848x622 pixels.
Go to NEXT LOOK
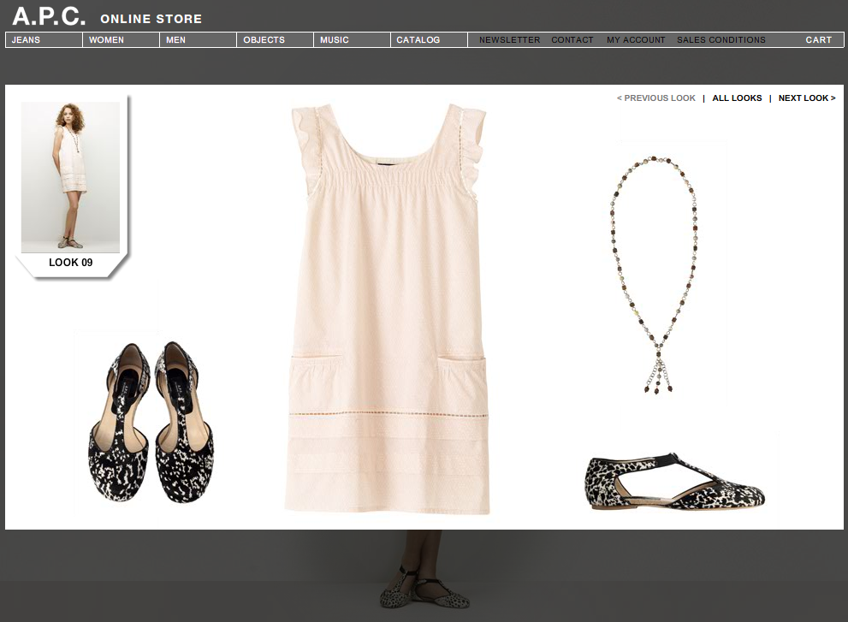click(807, 98)
